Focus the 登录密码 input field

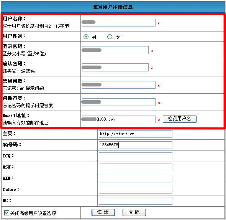pos(115,50)
